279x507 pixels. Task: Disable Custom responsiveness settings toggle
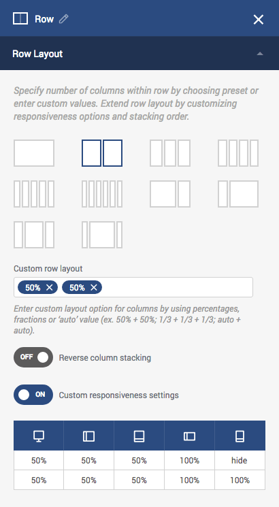[x=33, y=395]
